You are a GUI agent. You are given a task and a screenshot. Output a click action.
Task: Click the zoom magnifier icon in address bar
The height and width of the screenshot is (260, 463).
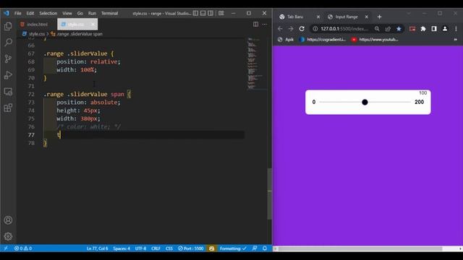[x=377, y=29]
